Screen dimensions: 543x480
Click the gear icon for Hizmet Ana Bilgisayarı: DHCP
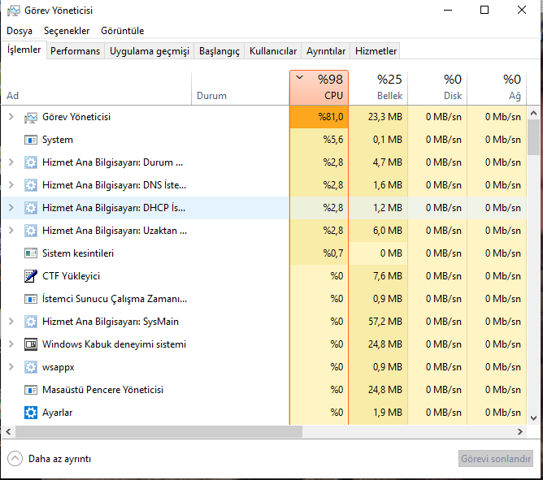(30, 208)
